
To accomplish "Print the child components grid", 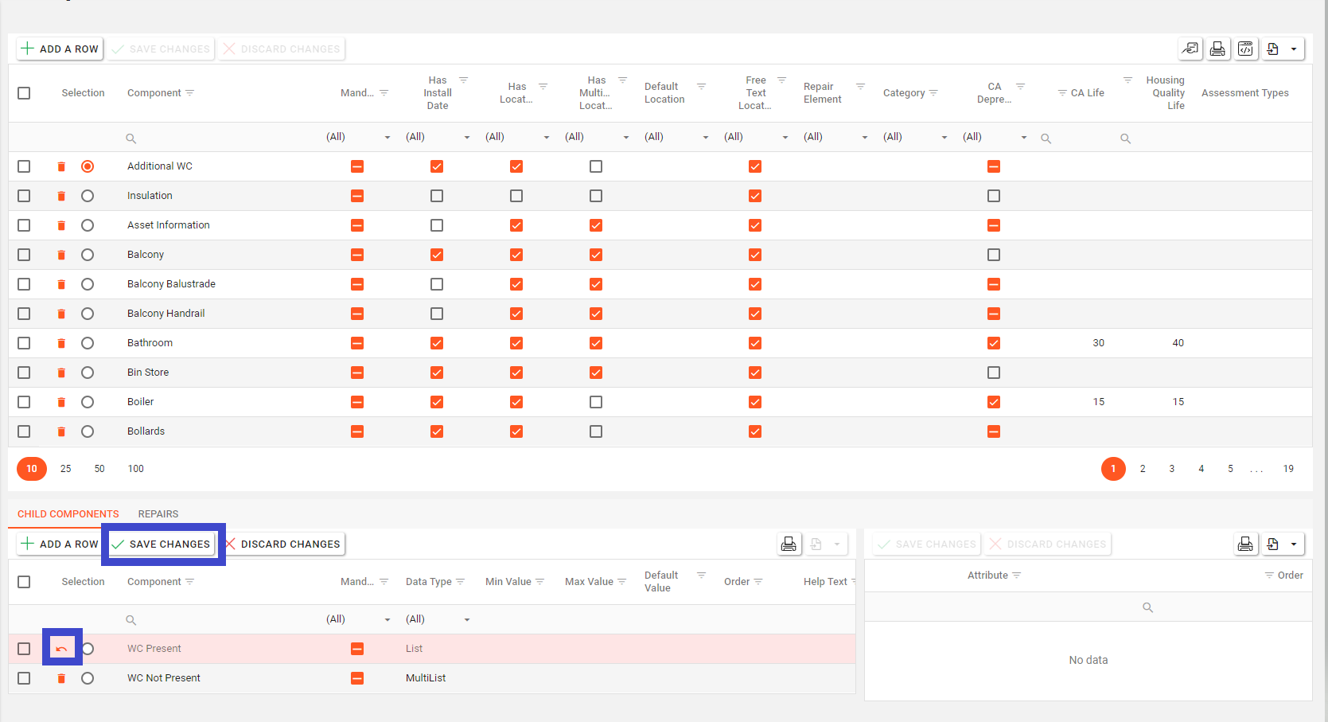I will tap(789, 544).
